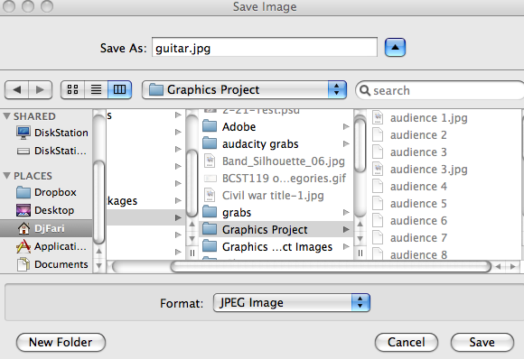Image resolution: width=524 pixels, height=359 pixels.
Task: Click the Save button
Action: 482,343
